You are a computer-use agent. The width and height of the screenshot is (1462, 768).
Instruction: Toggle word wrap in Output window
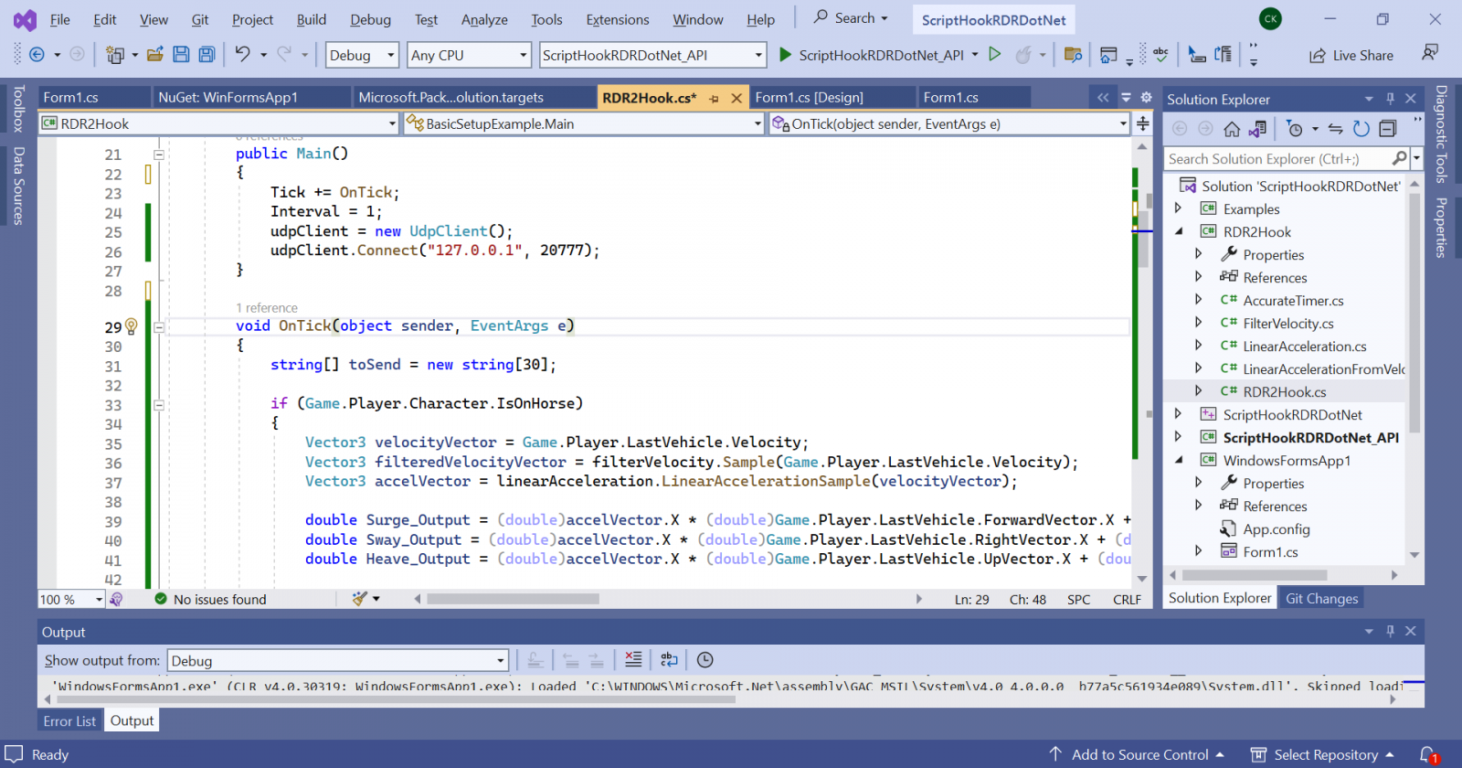[669, 660]
